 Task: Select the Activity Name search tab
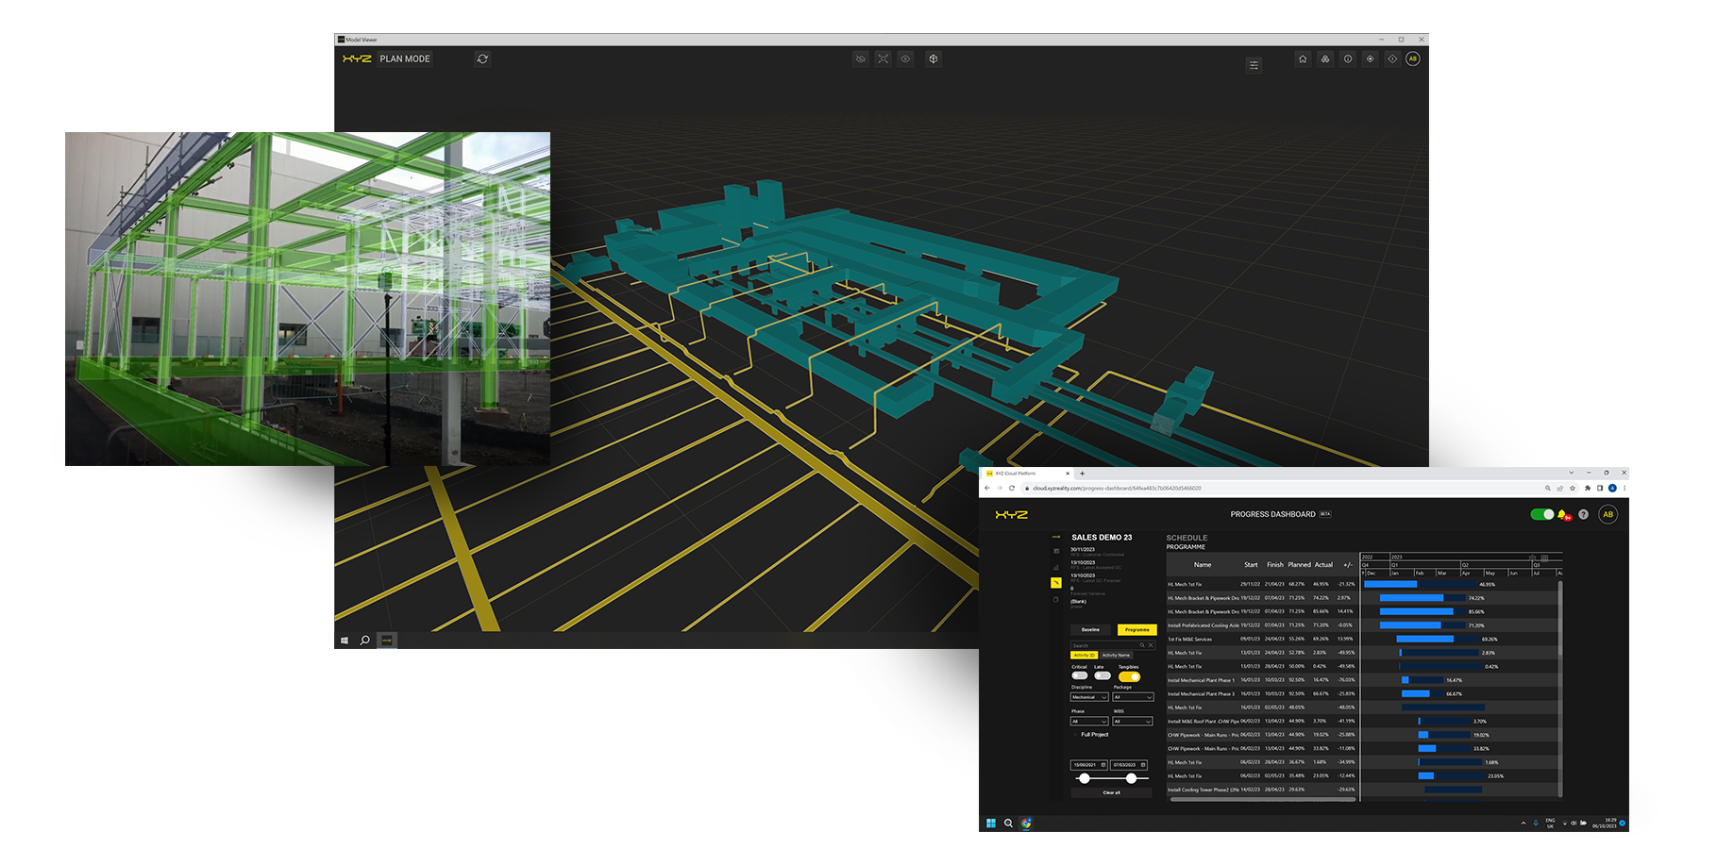tap(1116, 655)
